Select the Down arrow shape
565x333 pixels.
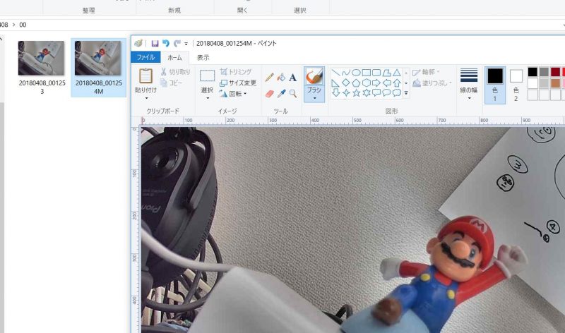point(335,93)
